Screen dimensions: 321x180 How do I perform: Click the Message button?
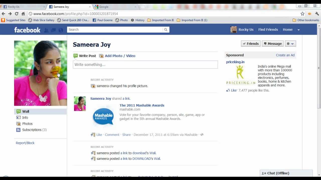tap(273, 44)
